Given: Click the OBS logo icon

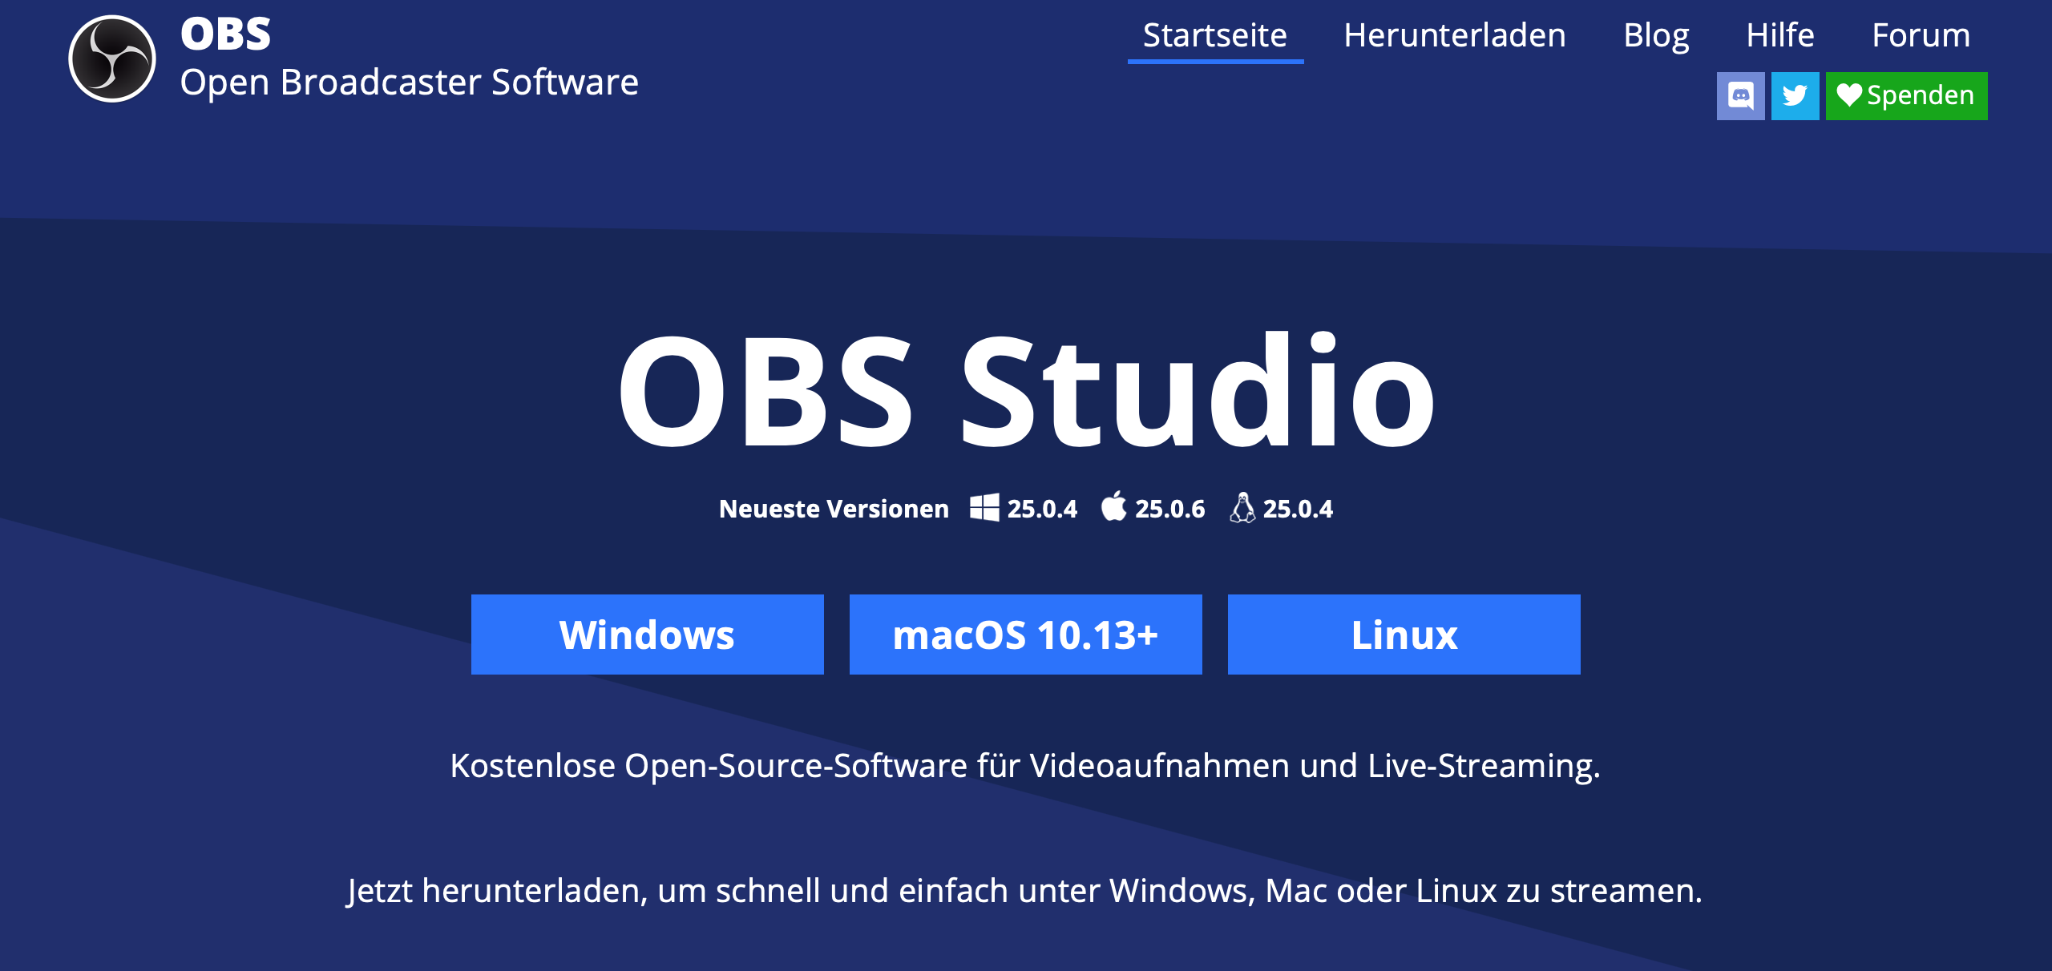Looking at the screenshot, I should pyautogui.click(x=112, y=58).
